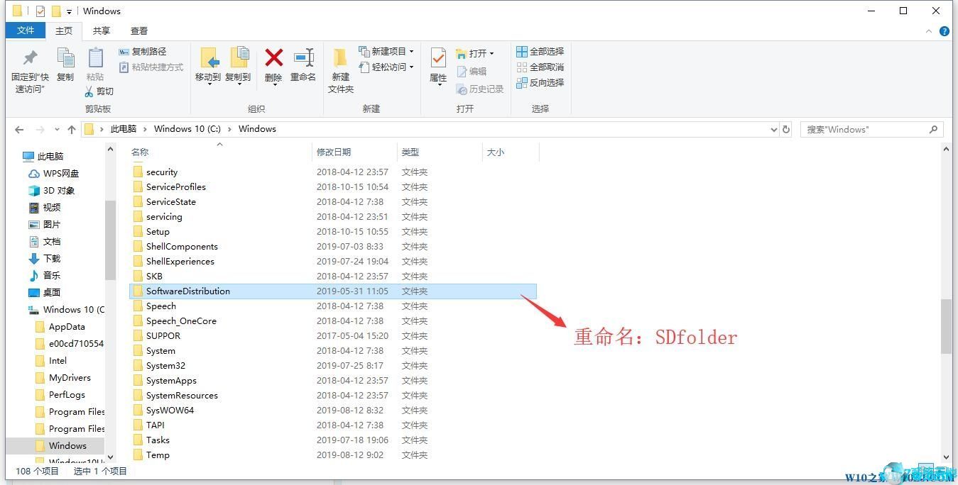Image resolution: width=958 pixels, height=485 pixels.
Task: Open the Copy to menu
Action: [x=238, y=67]
